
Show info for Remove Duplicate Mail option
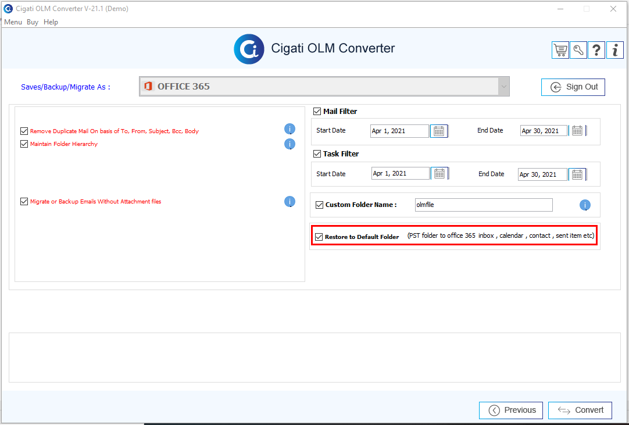(x=290, y=129)
